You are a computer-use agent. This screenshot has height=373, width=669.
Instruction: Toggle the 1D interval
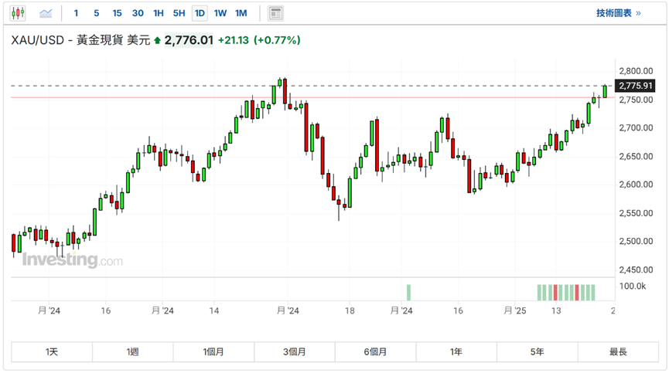coord(200,13)
